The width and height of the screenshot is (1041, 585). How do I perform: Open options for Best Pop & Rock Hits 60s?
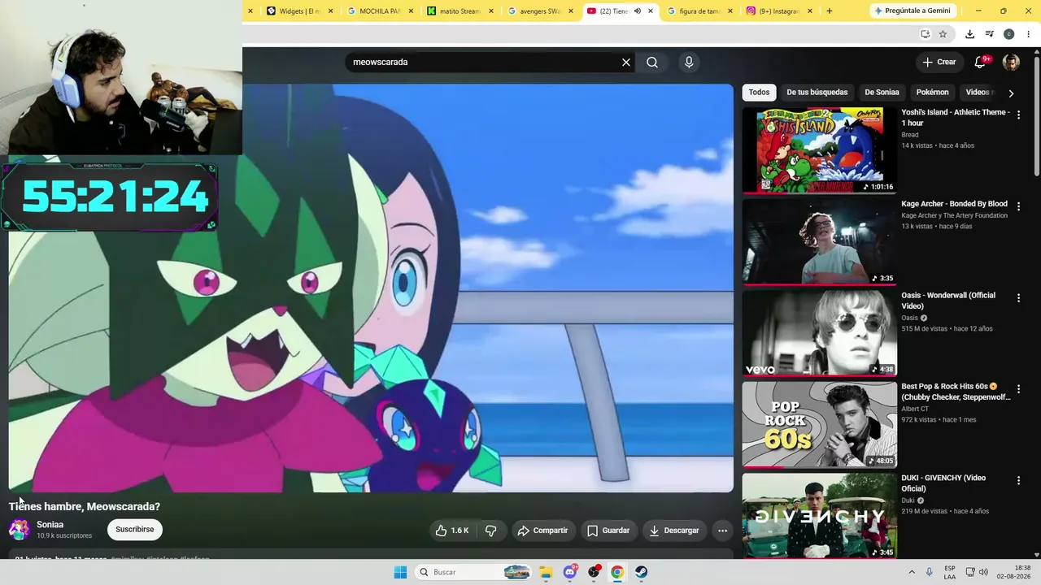1018,390
